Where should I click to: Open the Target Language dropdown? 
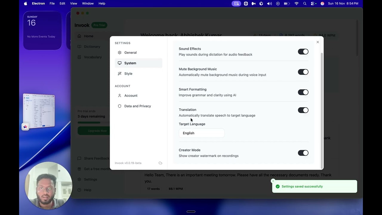(x=201, y=133)
